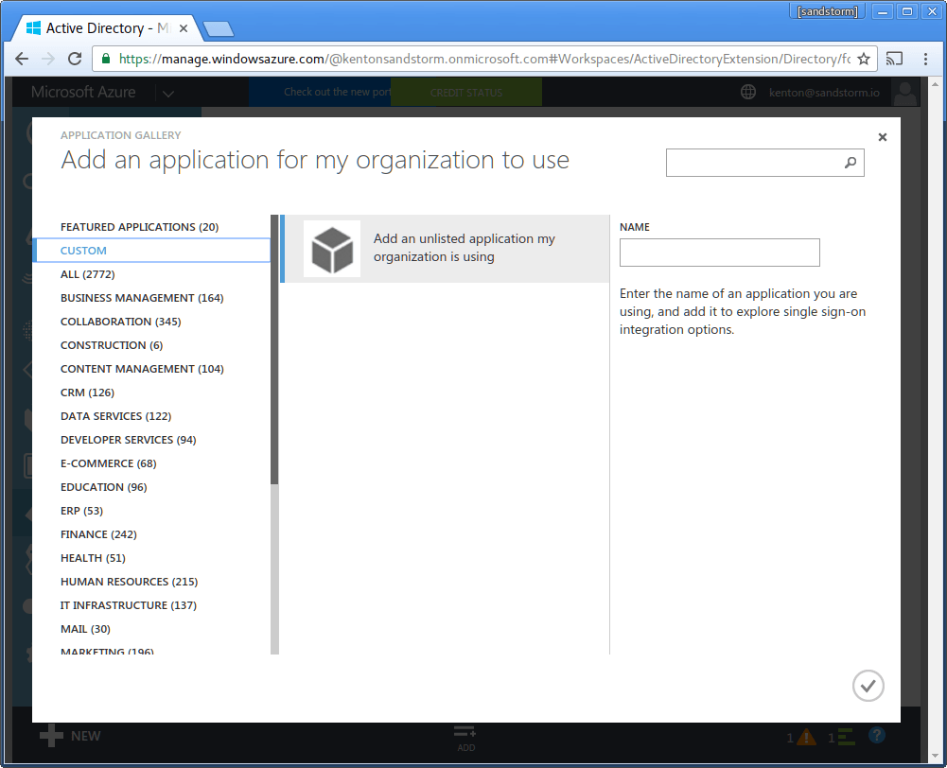The height and width of the screenshot is (768, 947).
Task: Select Human Resources (215) category
Action: 130,582
